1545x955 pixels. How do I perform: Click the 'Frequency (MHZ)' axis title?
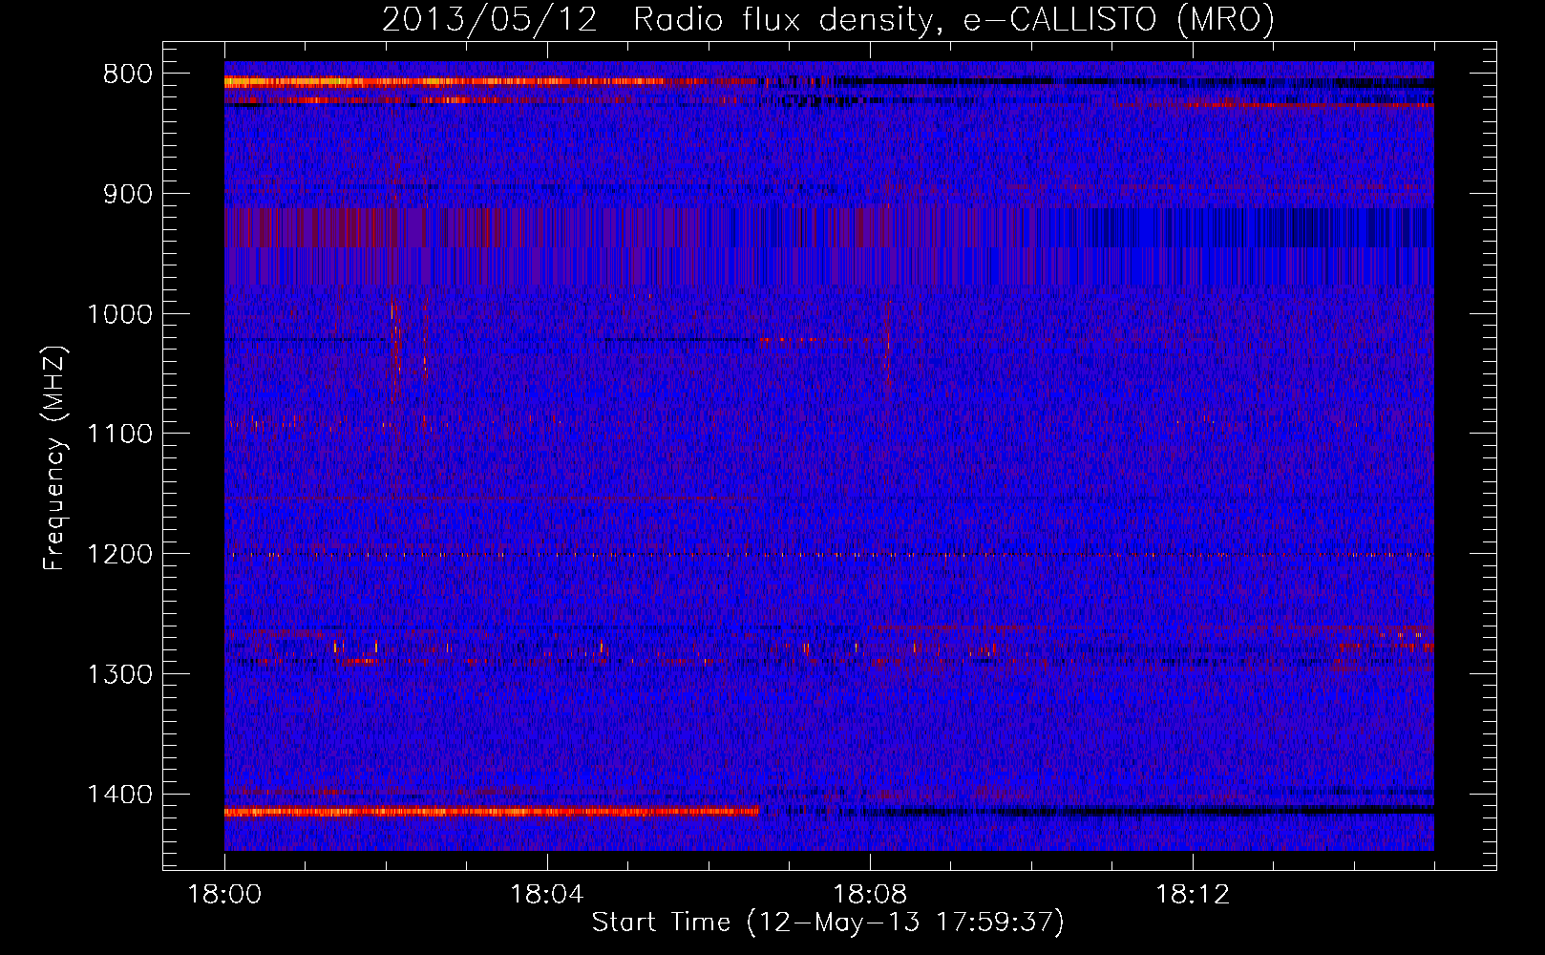click(56, 458)
